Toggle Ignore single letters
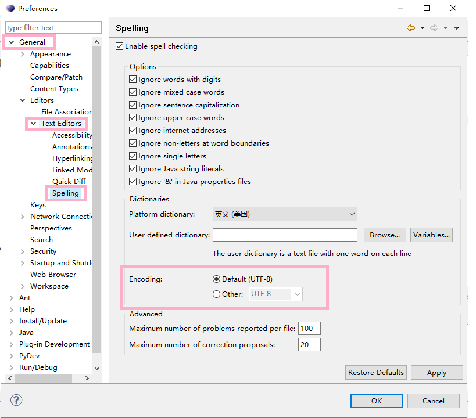 tap(133, 156)
